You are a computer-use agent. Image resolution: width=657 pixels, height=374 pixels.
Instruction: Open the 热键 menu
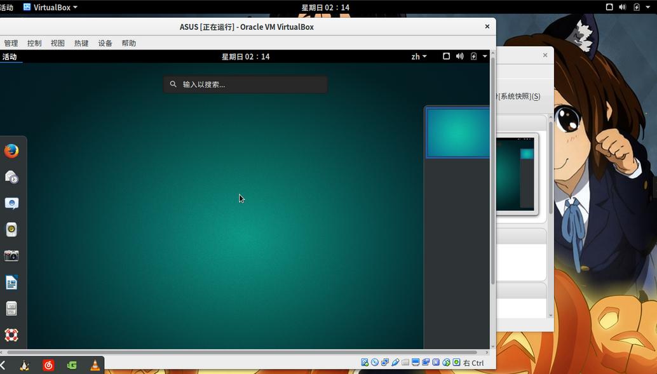(x=81, y=43)
